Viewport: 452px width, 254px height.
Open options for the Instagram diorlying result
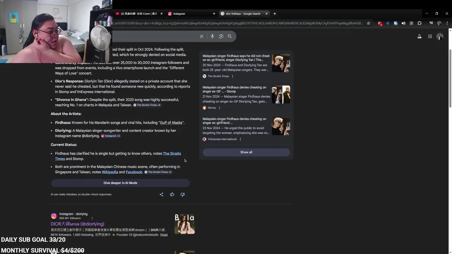92,218
